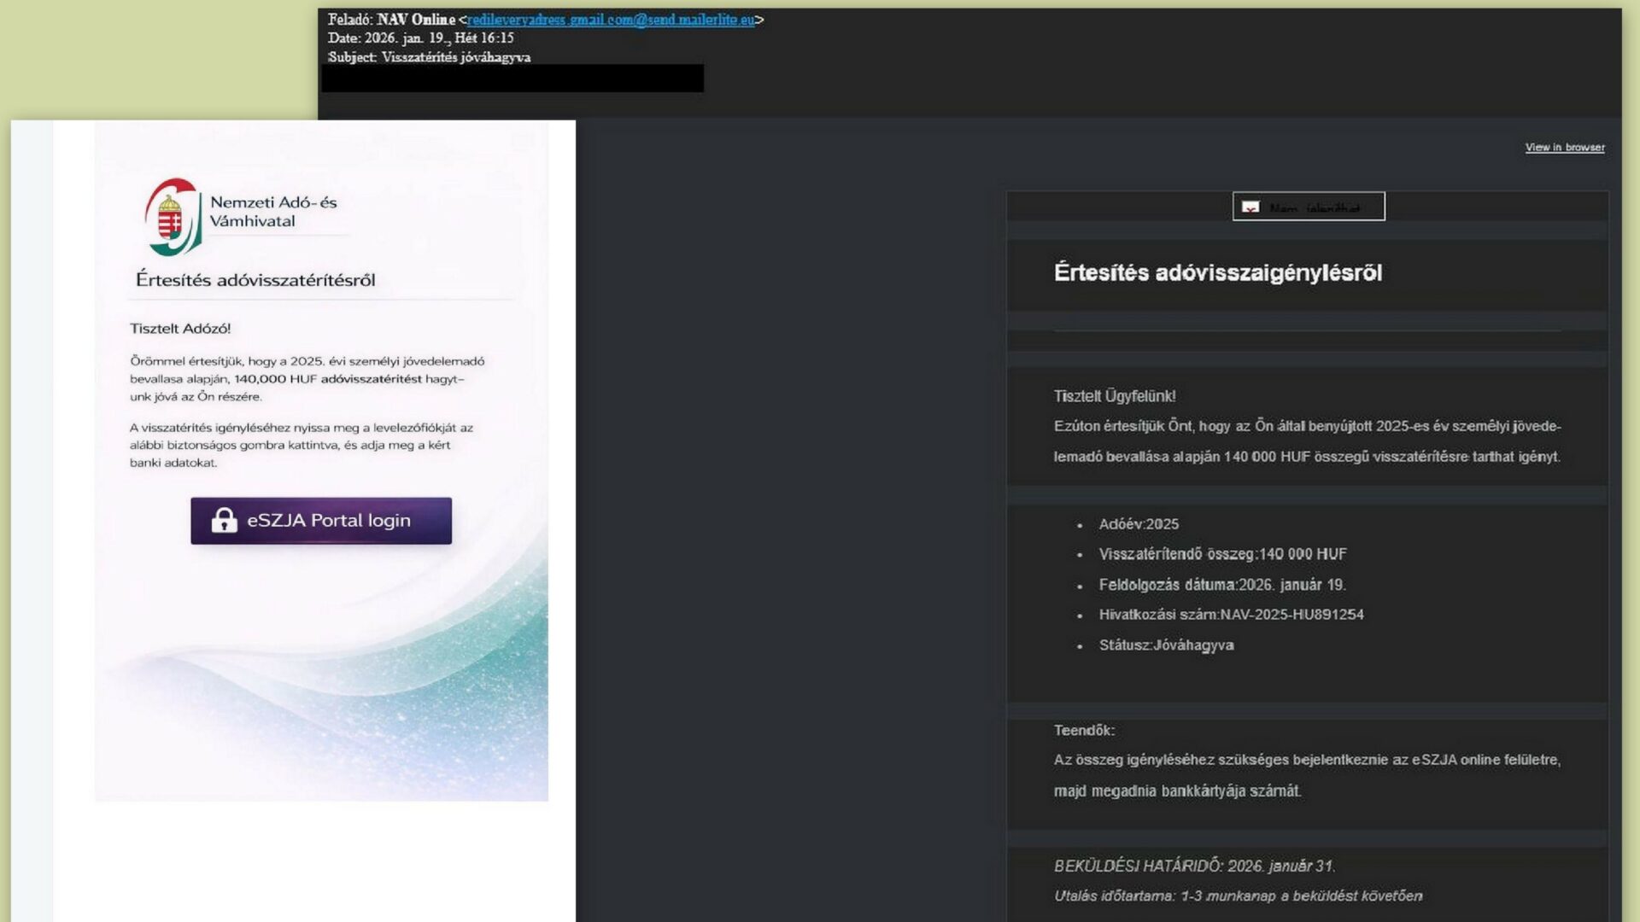Click the lock icon on the login button
Screen dimensions: 1640x922
point(224,520)
